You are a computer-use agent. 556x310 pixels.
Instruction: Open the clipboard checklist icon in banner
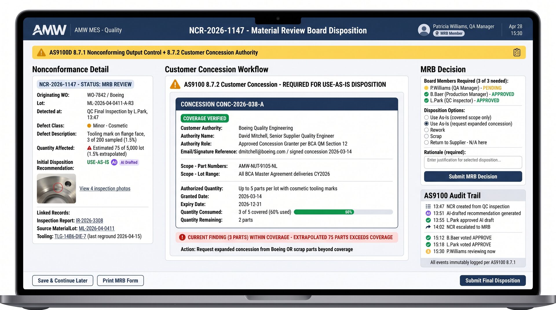[x=517, y=52]
